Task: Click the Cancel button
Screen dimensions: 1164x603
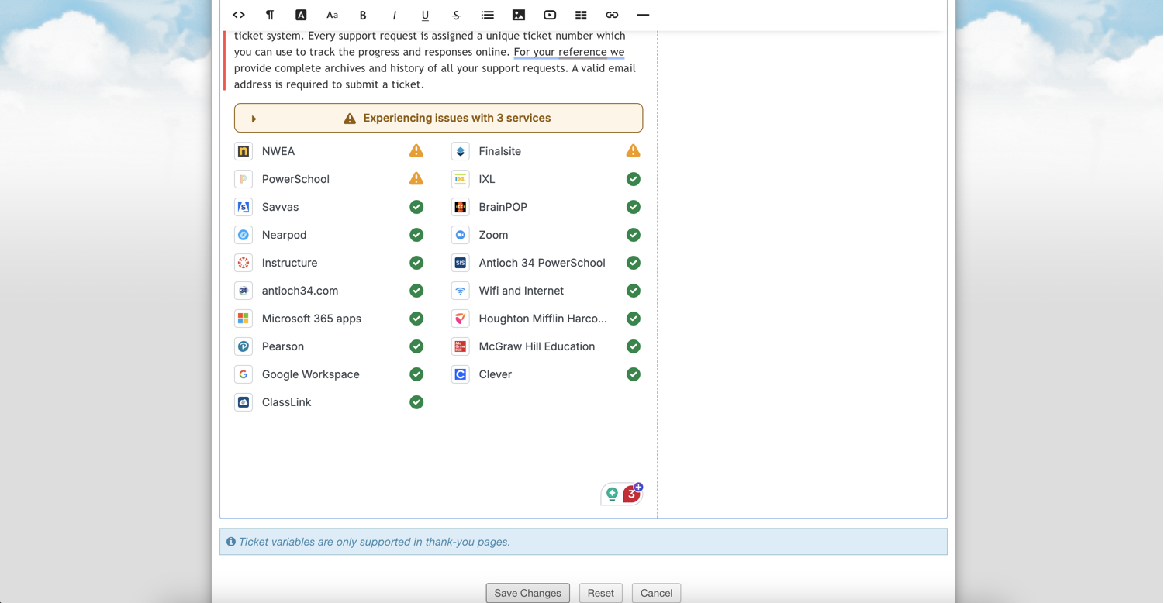Action: click(656, 593)
